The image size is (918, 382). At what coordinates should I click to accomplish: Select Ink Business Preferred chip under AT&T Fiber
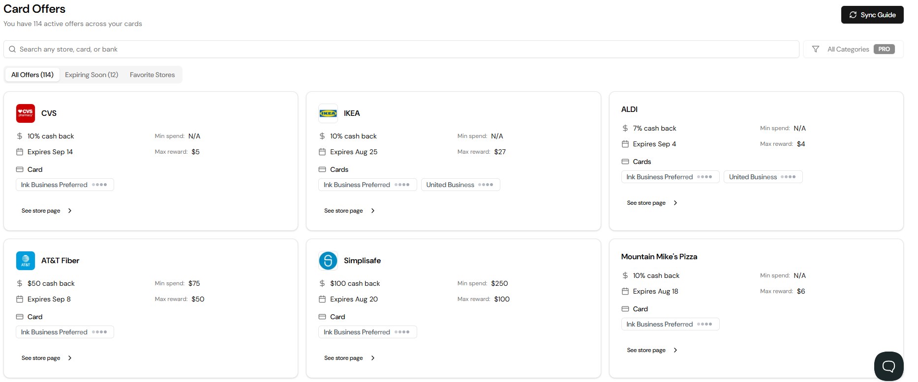[65, 332]
